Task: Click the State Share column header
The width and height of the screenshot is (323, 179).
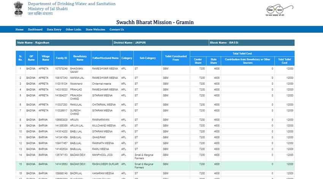Action: coord(214,61)
